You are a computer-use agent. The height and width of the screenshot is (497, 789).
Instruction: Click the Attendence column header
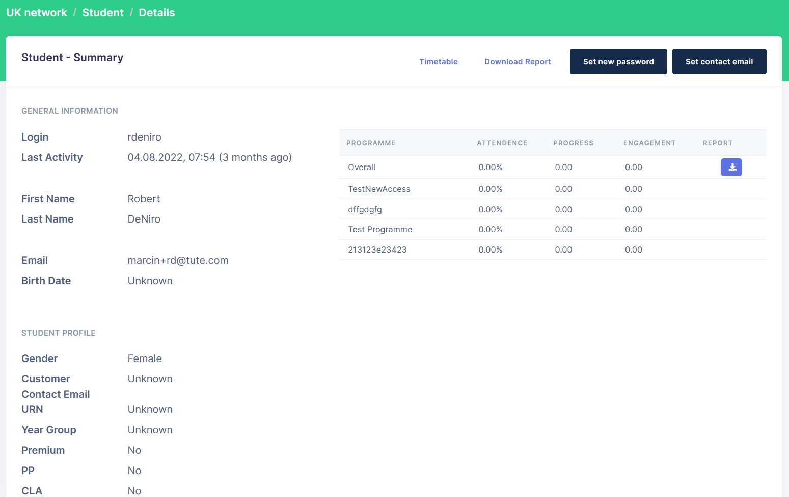[502, 143]
